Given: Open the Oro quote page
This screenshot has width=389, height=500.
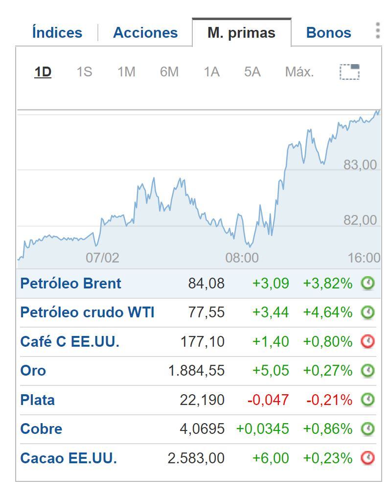Looking at the screenshot, I should 32,370.
